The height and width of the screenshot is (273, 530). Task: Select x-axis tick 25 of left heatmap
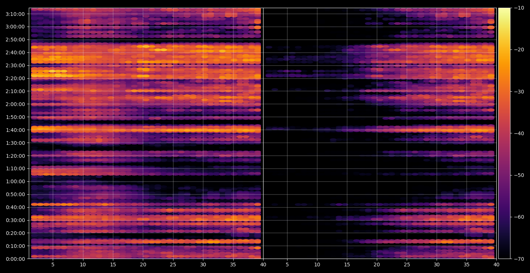pos(173,265)
